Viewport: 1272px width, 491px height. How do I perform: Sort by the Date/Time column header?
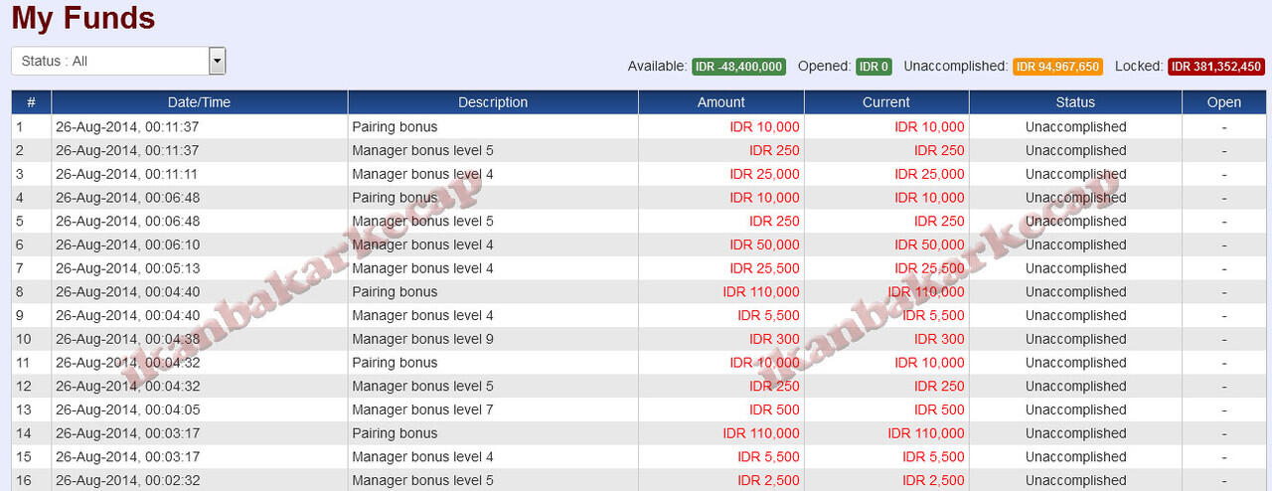click(x=199, y=102)
